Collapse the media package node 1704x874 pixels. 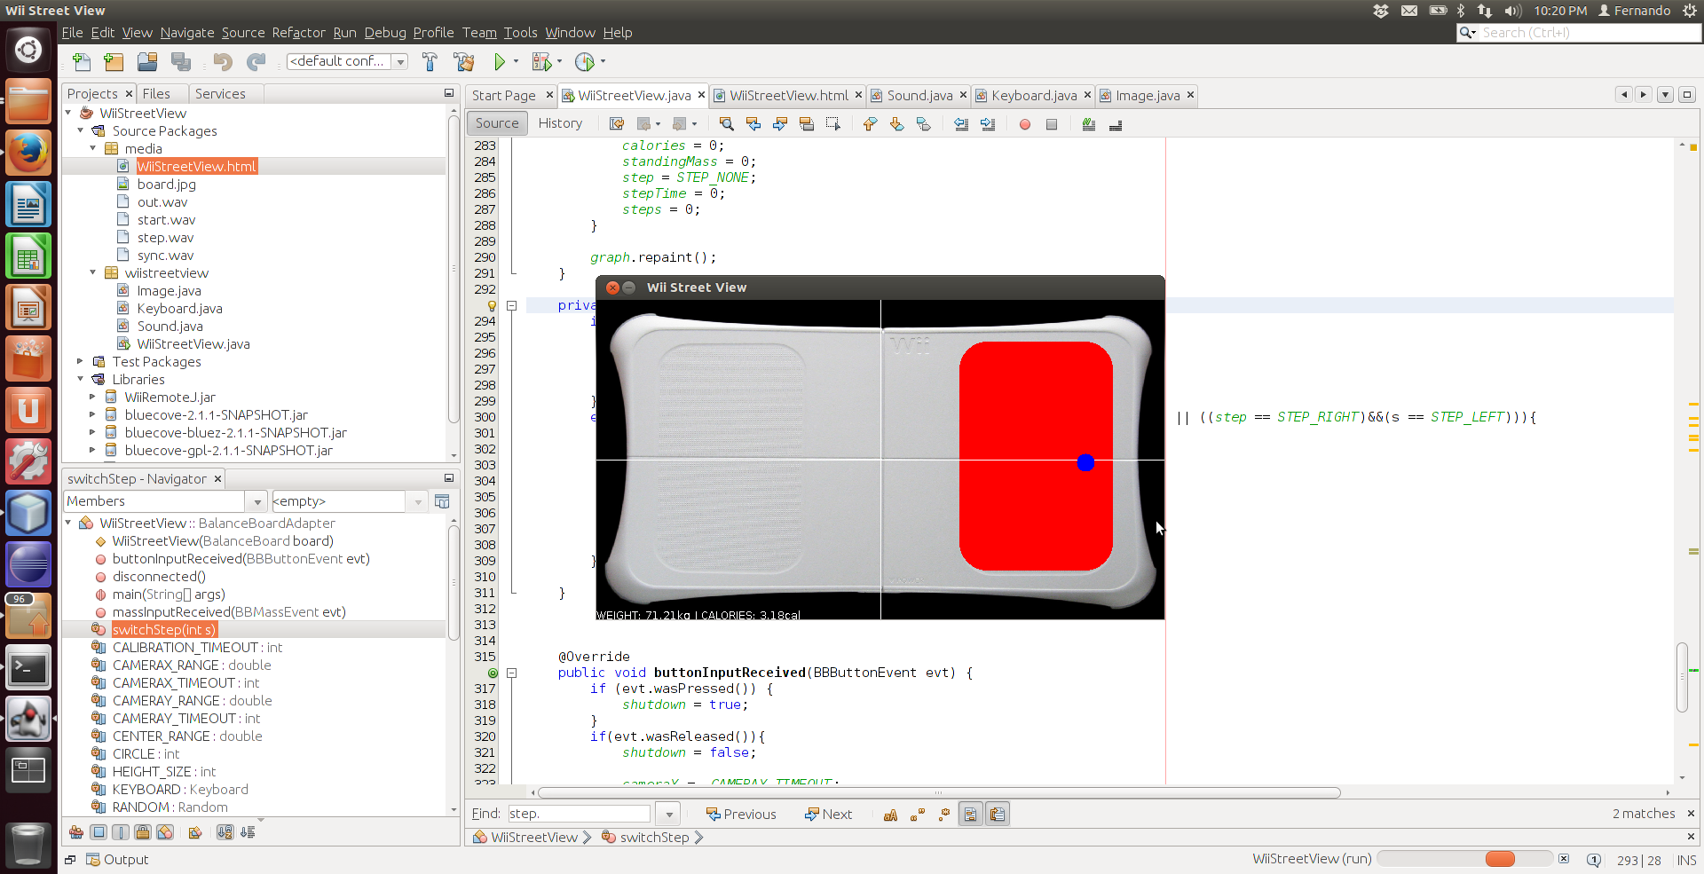pos(93,148)
